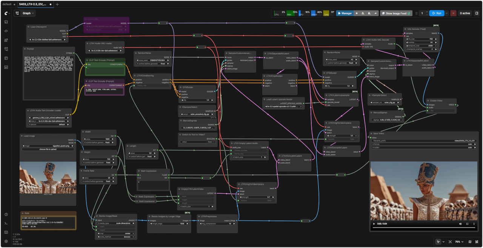The width and height of the screenshot is (483, 248).
Task: Collapse the LTXV Audio VAE Loader node dot
Action: (x=87, y=43)
